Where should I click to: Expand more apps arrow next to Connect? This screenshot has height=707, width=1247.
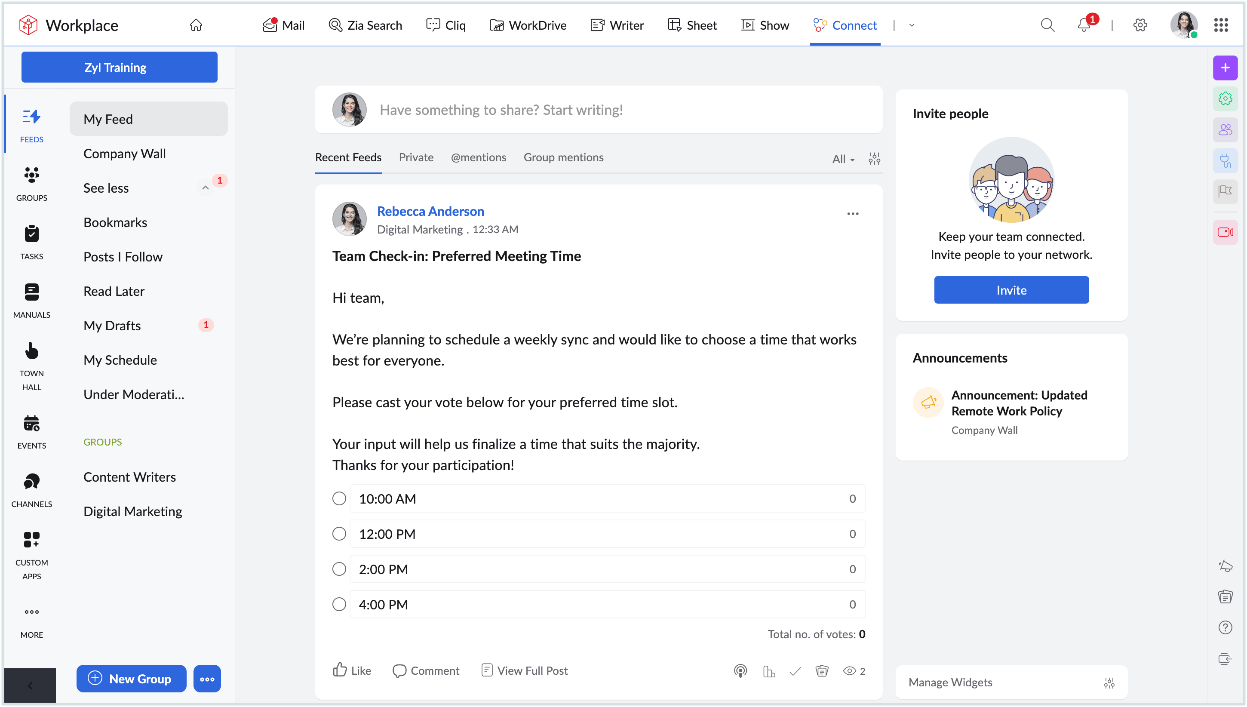(912, 25)
